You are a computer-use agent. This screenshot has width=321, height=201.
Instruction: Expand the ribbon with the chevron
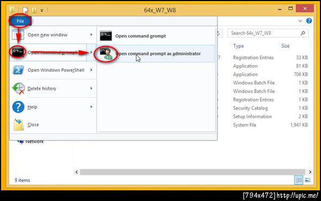(300, 21)
